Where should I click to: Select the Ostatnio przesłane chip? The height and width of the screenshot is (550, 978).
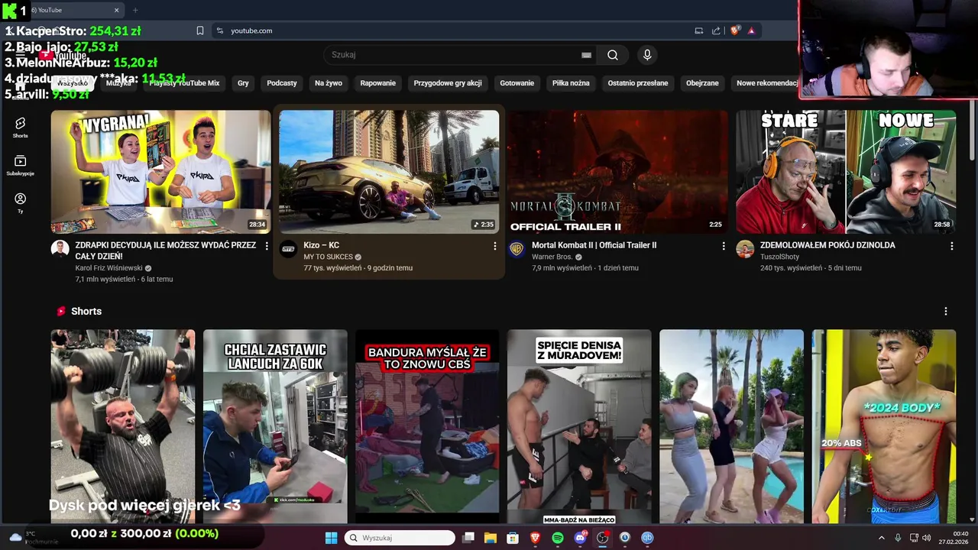point(638,82)
